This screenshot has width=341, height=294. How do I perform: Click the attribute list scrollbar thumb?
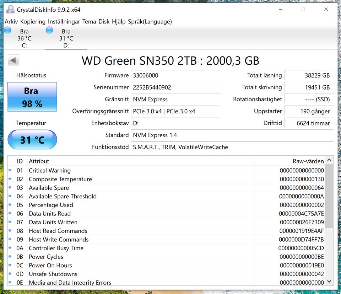tap(329, 196)
